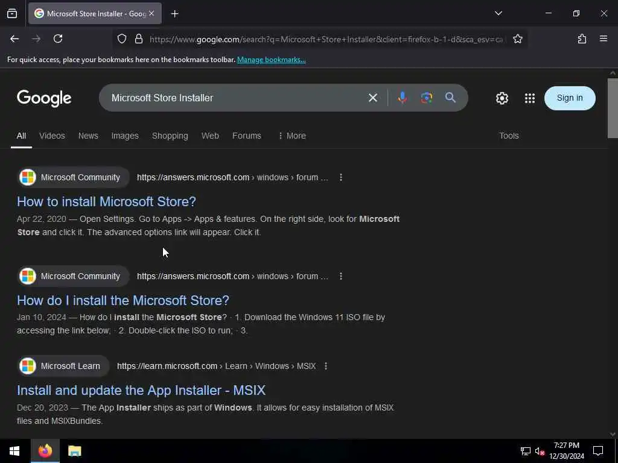View site security padlock info
618x463 pixels.
(138, 39)
